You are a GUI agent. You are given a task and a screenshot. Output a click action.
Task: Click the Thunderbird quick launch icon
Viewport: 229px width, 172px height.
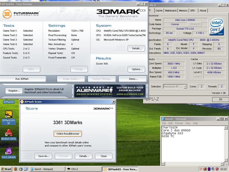[x=21, y=169]
